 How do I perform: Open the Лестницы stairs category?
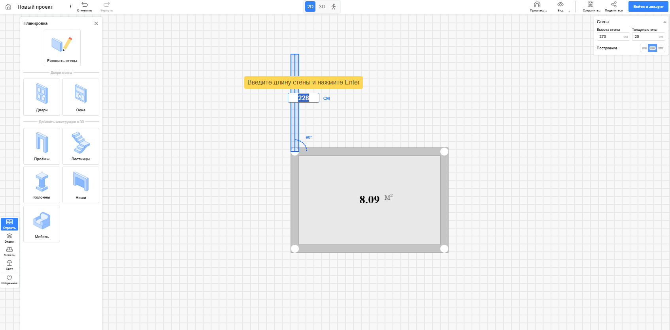(x=81, y=146)
